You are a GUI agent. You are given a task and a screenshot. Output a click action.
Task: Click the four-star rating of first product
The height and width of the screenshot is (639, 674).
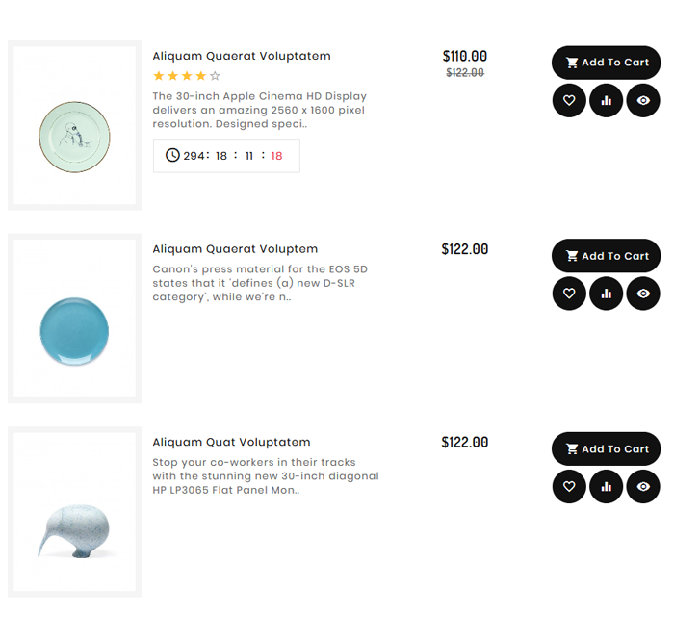pyautogui.click(x=187, y=76)
